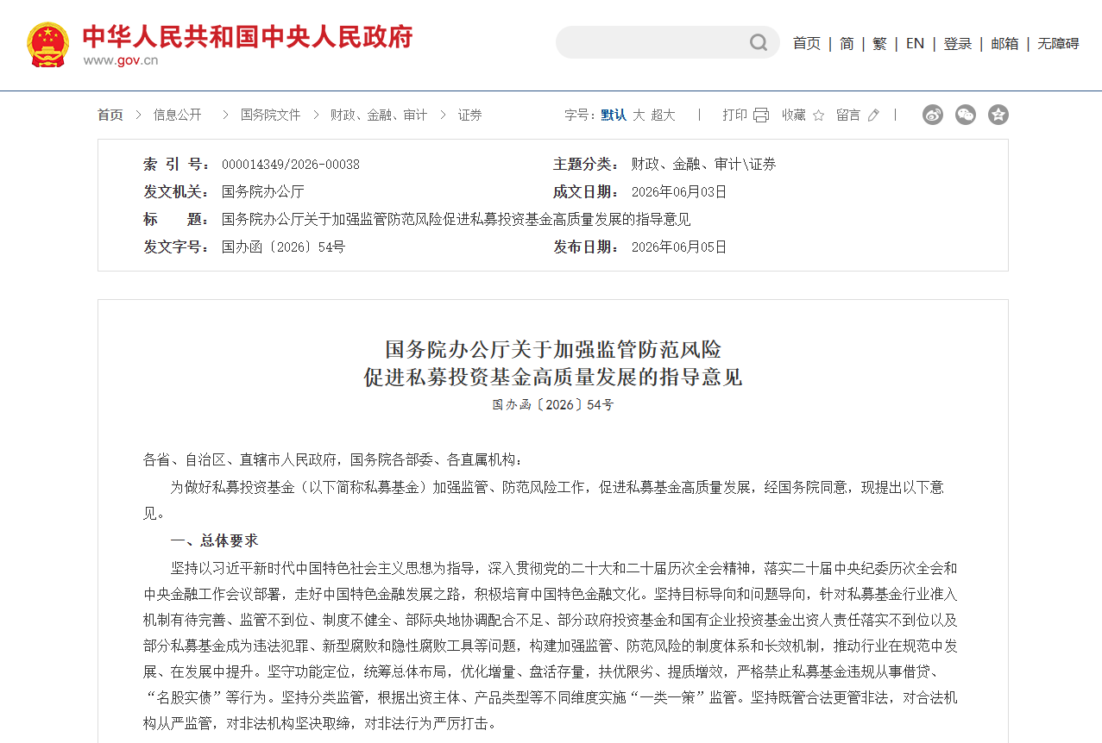The image size is (1102, 743).
Task: Click the 成文日期 value 2026年06月03日
Action: [679, 191]
